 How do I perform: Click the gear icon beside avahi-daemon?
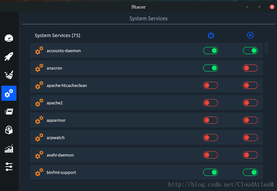[39, 155]
